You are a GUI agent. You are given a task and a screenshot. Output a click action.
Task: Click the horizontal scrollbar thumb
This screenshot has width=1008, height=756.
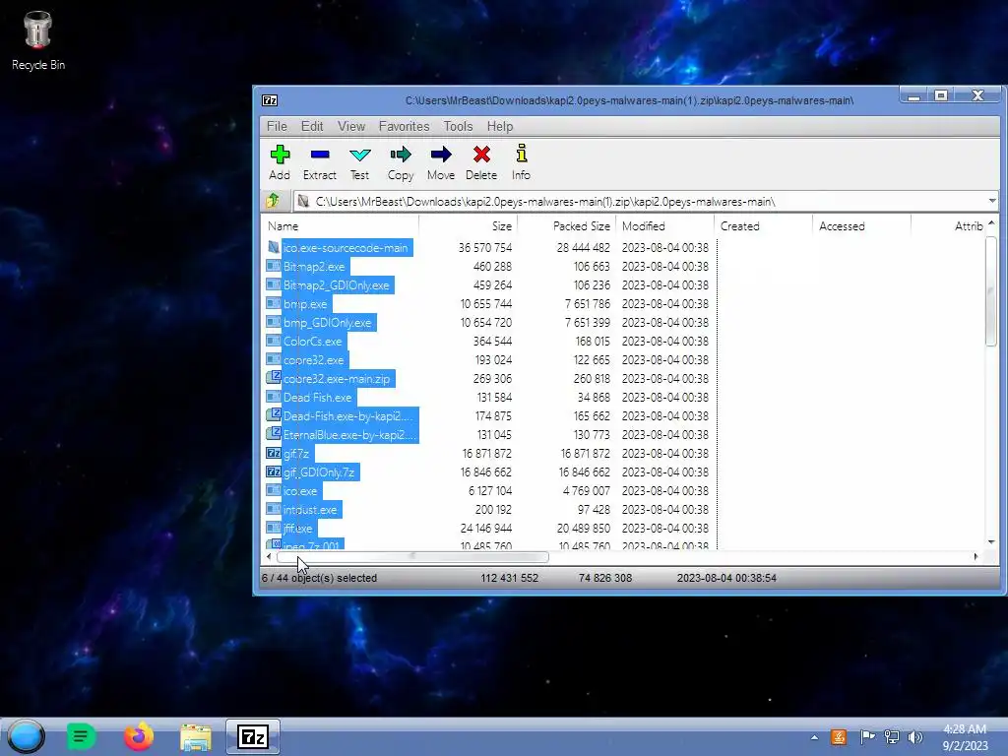(x=412, y=557)
